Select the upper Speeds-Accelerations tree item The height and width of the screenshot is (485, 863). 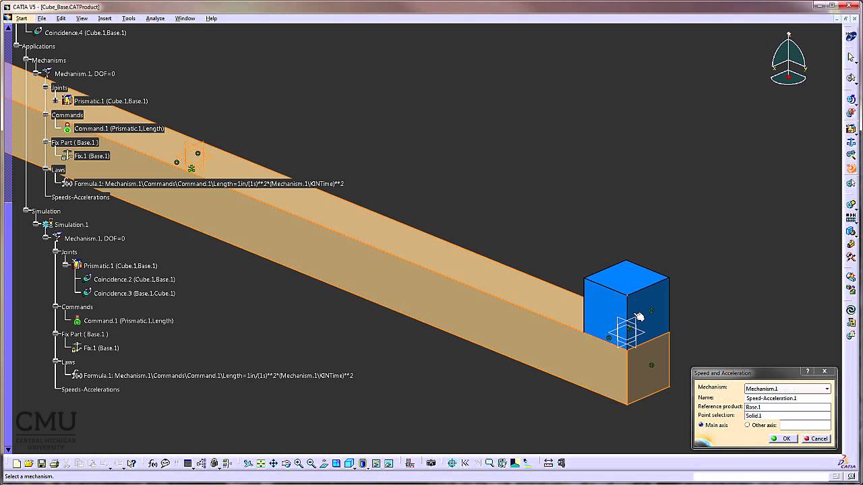click(80, 197)
